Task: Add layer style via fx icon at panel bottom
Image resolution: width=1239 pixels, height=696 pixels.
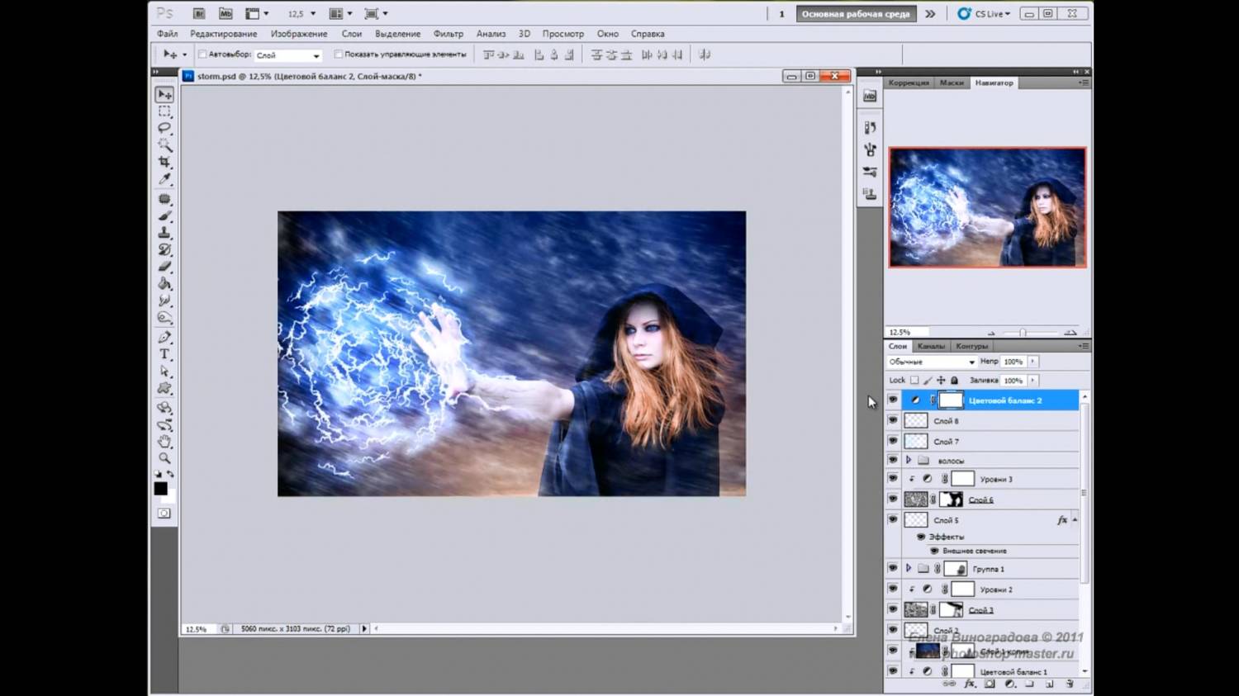Action: (x=970, y=684)
